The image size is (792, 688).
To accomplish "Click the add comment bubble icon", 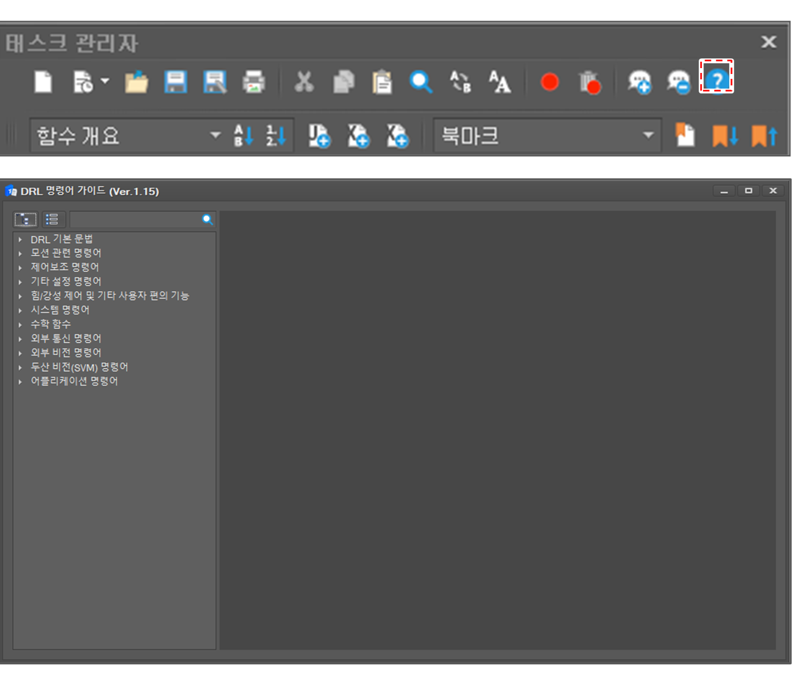I will pyautogui.click(x=639, y=82).
